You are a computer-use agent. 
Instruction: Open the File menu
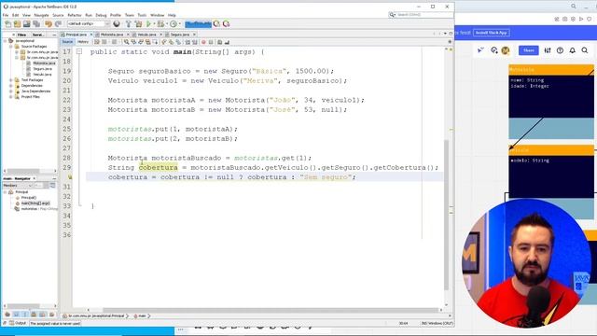pyautogui.click(x=6, y=15)
